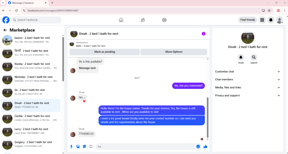Click Dinah's listing photo in right panel
This screenshot has width=288, height=154.
(x=248, y=37)
